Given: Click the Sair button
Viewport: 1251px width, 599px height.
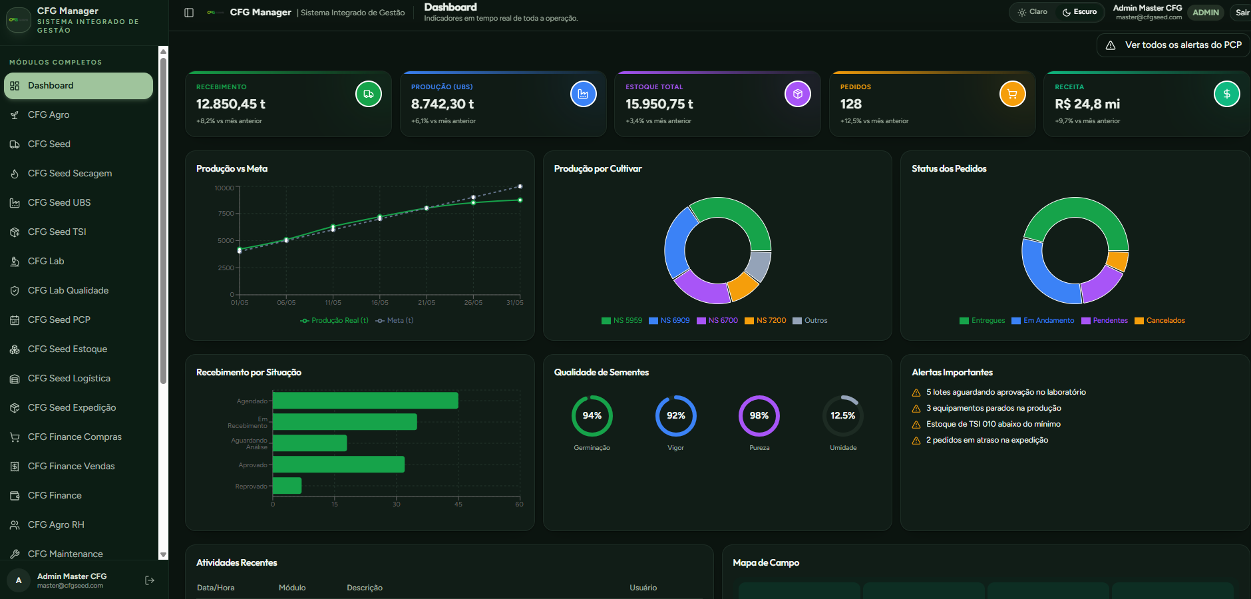Looking at the screenshot, I should 1242,13.
